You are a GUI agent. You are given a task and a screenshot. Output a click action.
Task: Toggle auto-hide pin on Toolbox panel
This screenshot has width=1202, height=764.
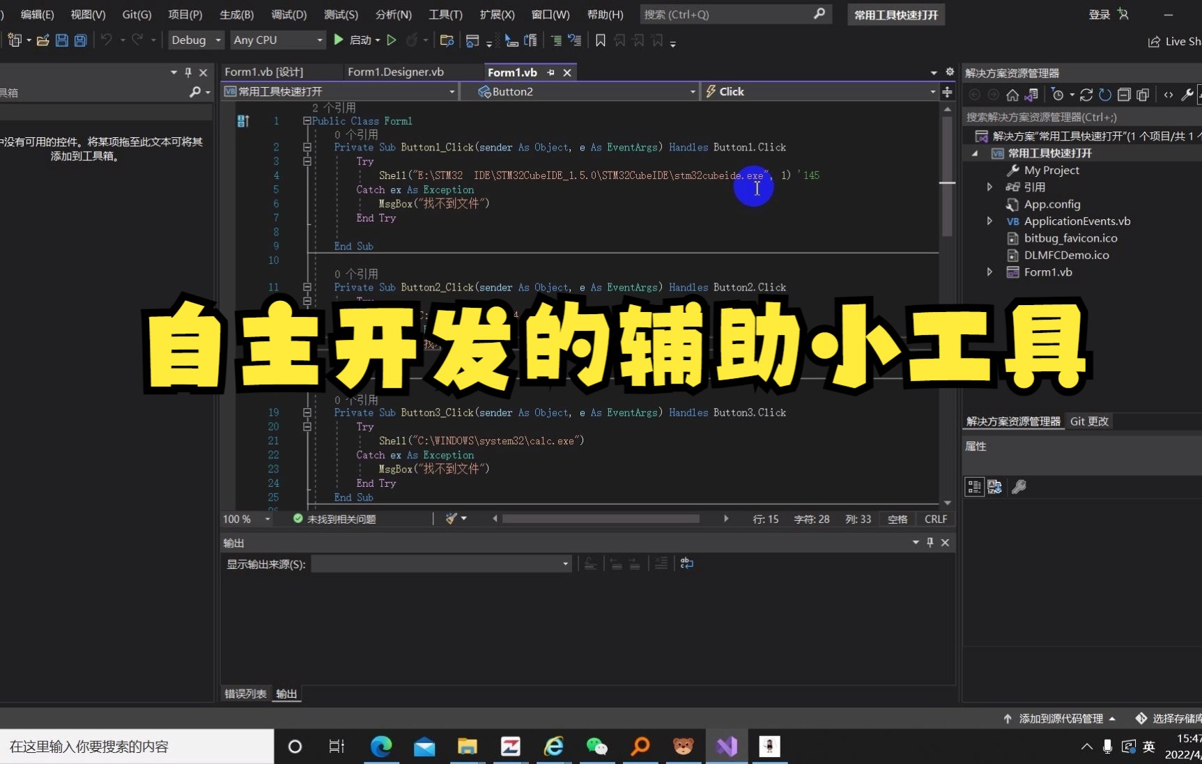(187, 72)
